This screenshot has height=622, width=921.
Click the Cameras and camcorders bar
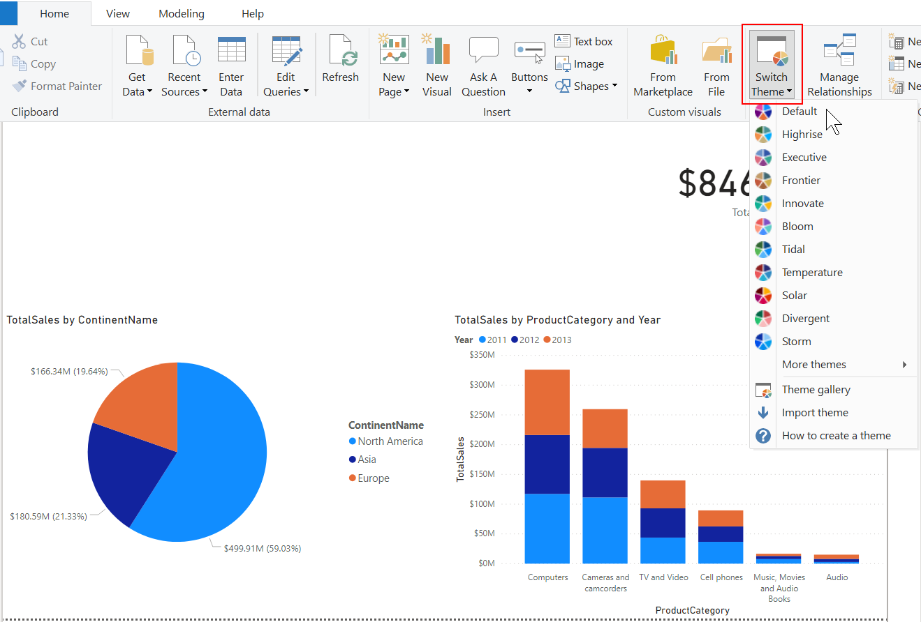pos(605,486)
